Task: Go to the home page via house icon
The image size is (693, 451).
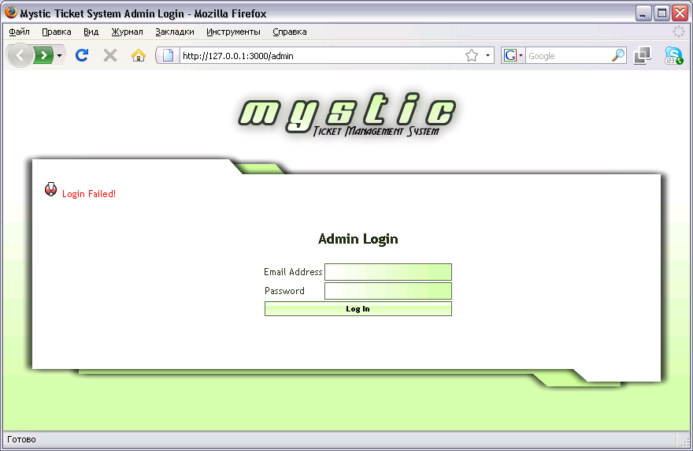Action: pos(139,55)
